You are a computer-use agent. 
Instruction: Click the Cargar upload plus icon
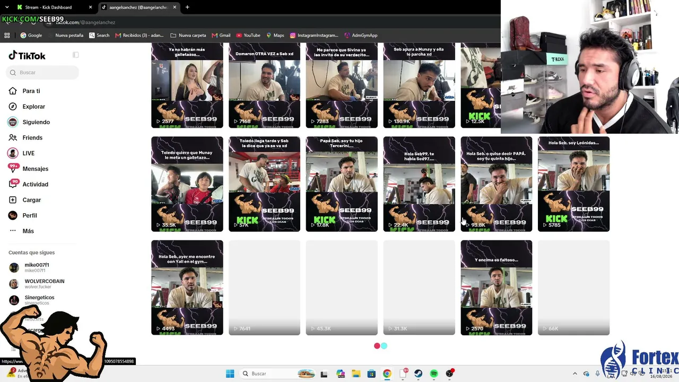pyautogui.click(x=13, y=200)
